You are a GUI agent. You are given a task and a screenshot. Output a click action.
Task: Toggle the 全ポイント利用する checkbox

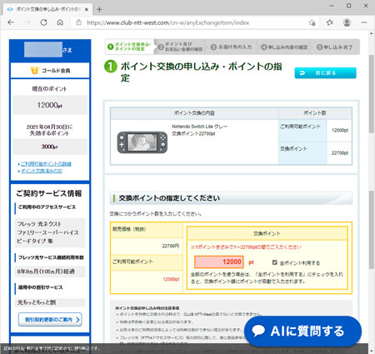point(275,262)
